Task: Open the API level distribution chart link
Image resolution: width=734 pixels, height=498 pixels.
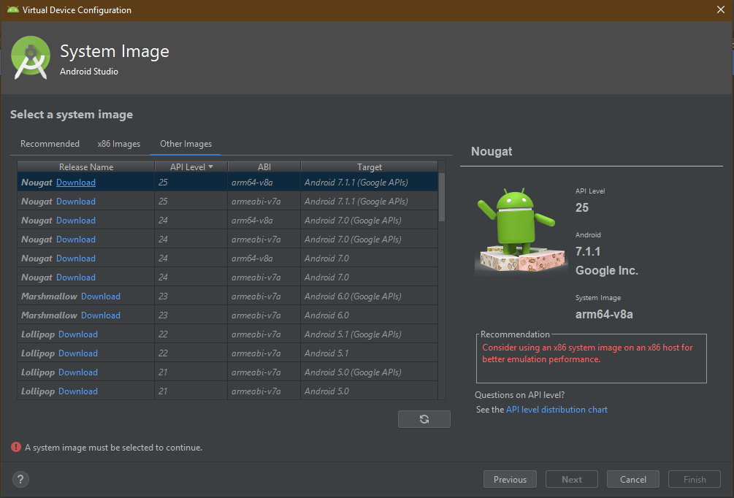Action: [x=557, y=410]
